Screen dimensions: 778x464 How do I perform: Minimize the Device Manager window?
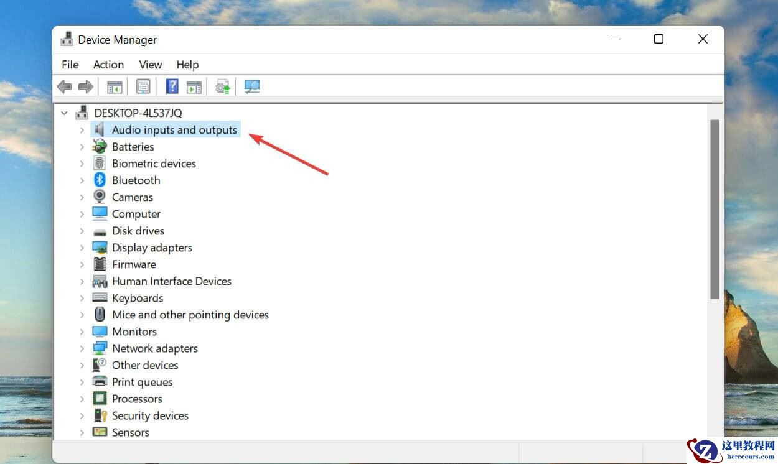616,39
